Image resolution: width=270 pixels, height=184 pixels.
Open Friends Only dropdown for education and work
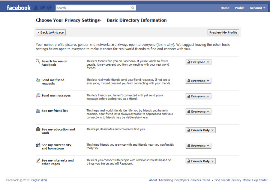[200, 130]
